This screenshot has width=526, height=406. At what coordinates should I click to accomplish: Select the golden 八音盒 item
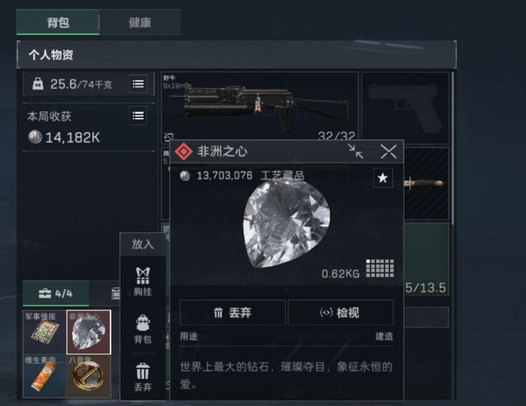pyautogui.click(x=89, y=376)
